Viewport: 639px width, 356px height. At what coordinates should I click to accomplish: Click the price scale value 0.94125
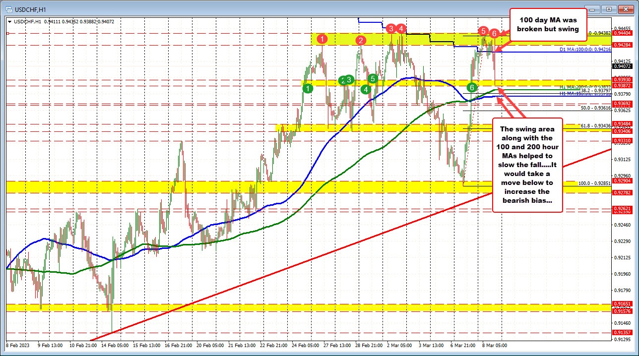[x=622, y=61]
